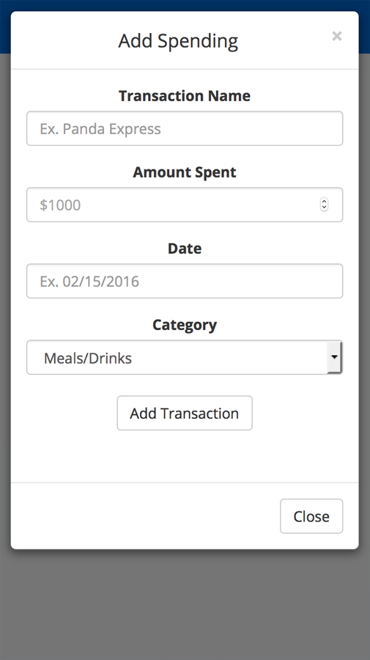The width and height of the screenshot is (370, 660).
Task: Click the Close button in the footer
Action: click(x=311, y=516)
